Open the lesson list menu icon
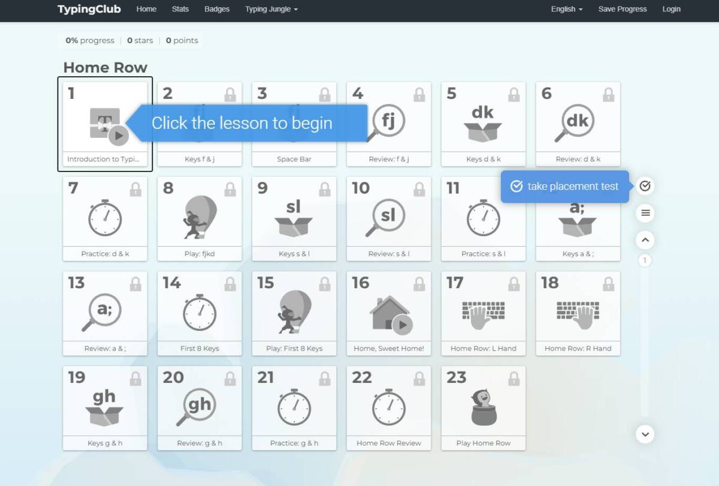Viewport: 719px width, 486px height. point(645,213)
